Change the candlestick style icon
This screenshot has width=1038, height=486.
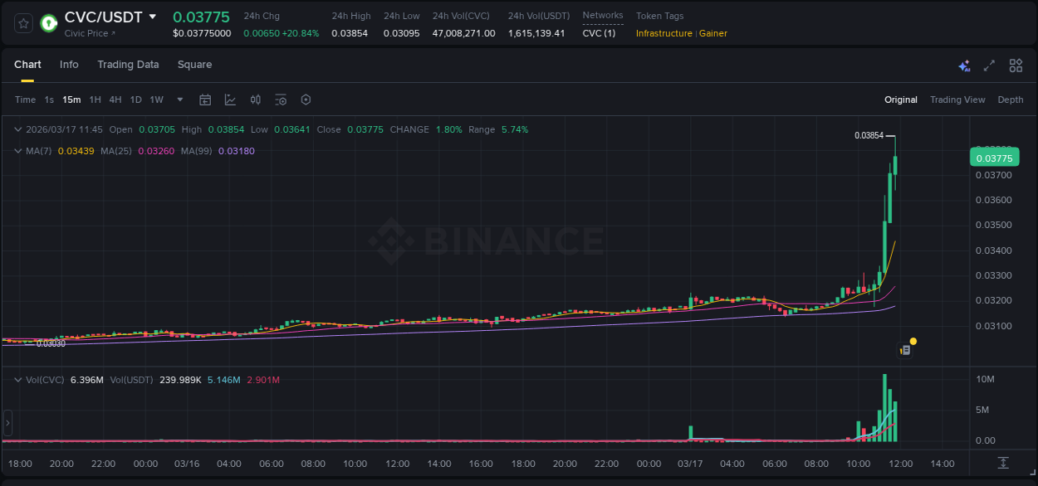(x=255, y=100)
